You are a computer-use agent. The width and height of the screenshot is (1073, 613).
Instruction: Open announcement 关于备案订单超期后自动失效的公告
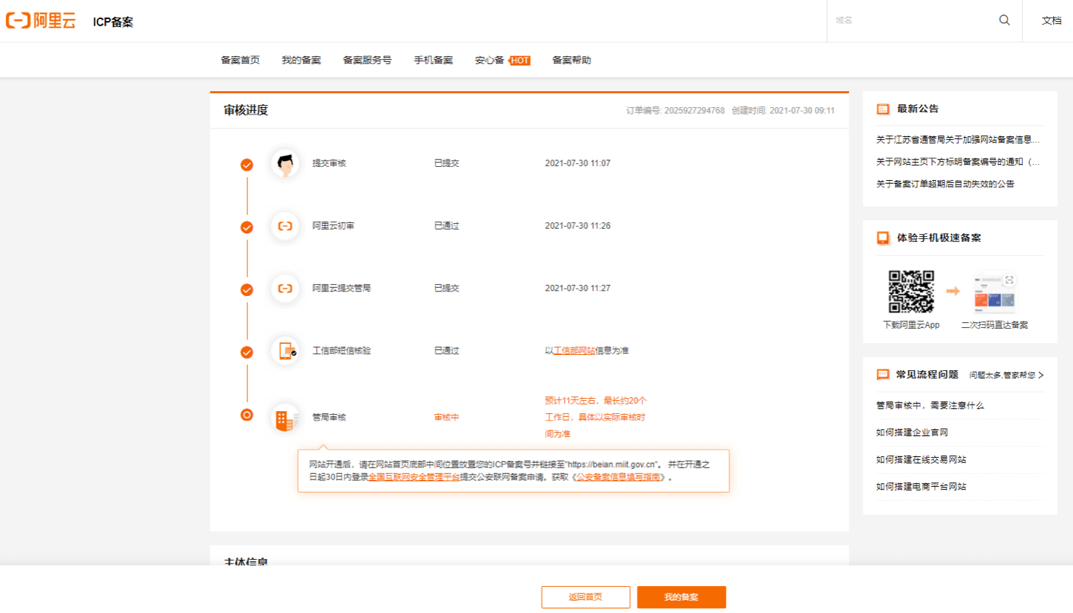tap(945, 184)
